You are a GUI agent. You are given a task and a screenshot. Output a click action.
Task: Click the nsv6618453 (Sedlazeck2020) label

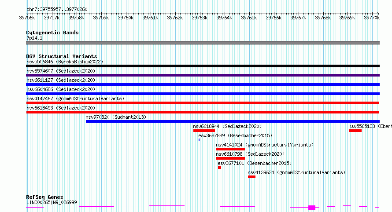[61, 108]
